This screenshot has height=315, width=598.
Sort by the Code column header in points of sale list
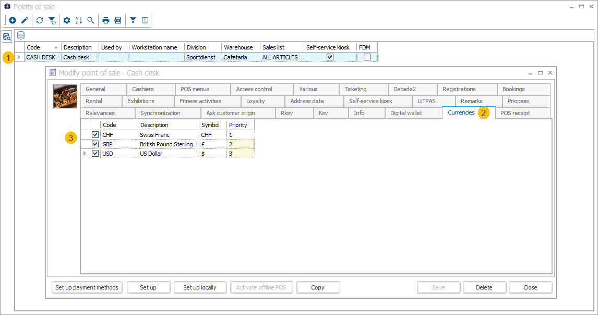42,47
